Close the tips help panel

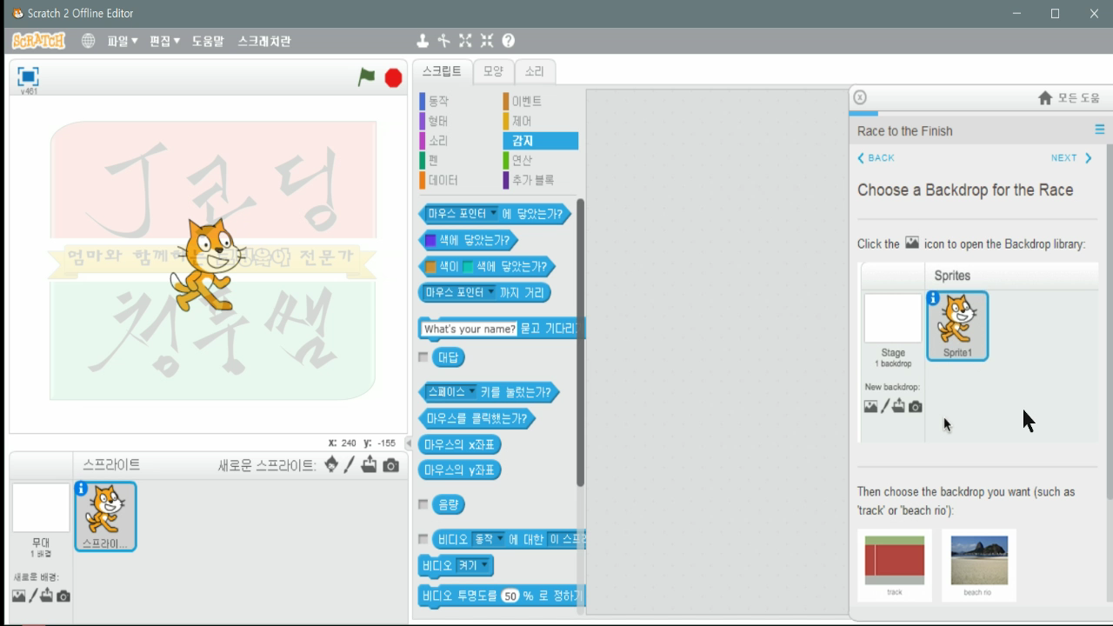[x=860, y=97]
